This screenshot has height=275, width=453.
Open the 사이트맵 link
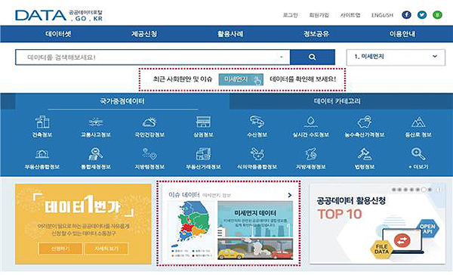tap(350, 15)
